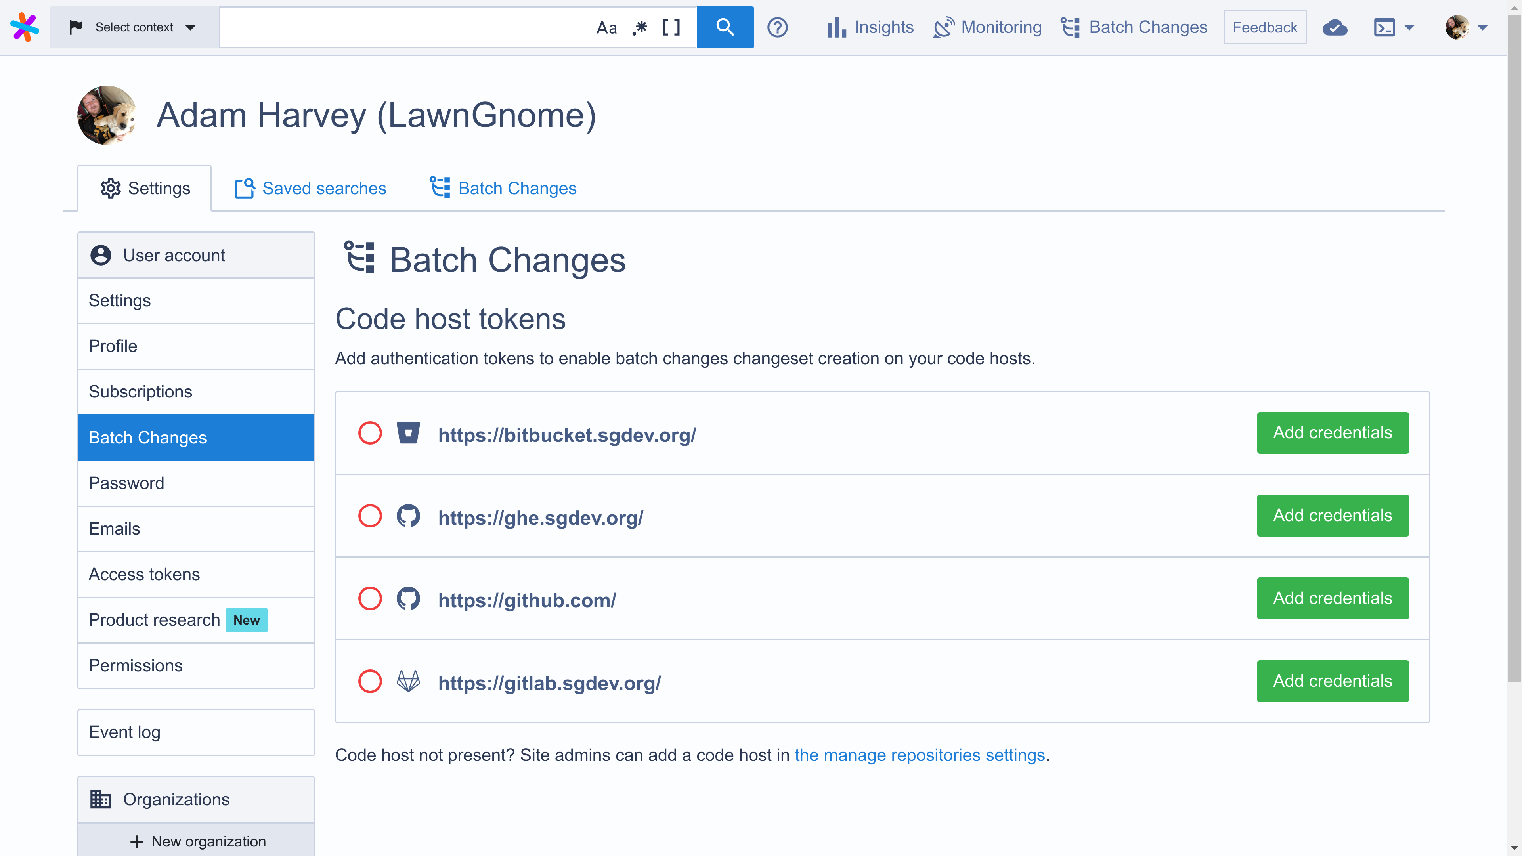Open Subscriptions in the sidebar
The height and width of the screenshot is (856, 1522).
196,392
